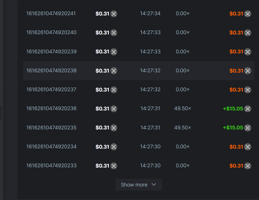Screen dimensions: 259x200
Task: Click the $0.31 bet amount for bet 0240
Action: [x=102, y=33]
